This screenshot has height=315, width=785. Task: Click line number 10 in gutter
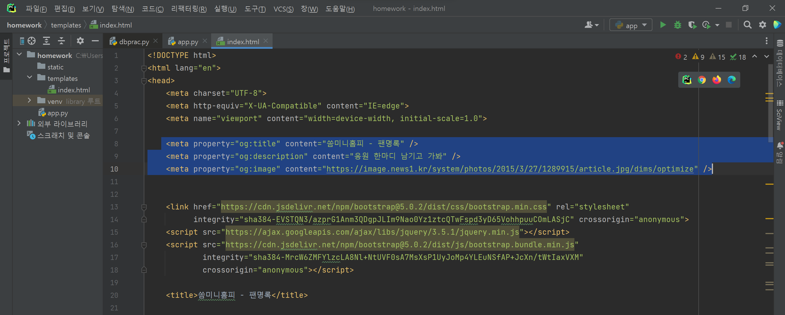click(114, 169)
